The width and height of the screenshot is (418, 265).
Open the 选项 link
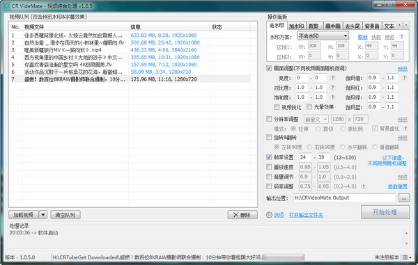tap(279, 215)
